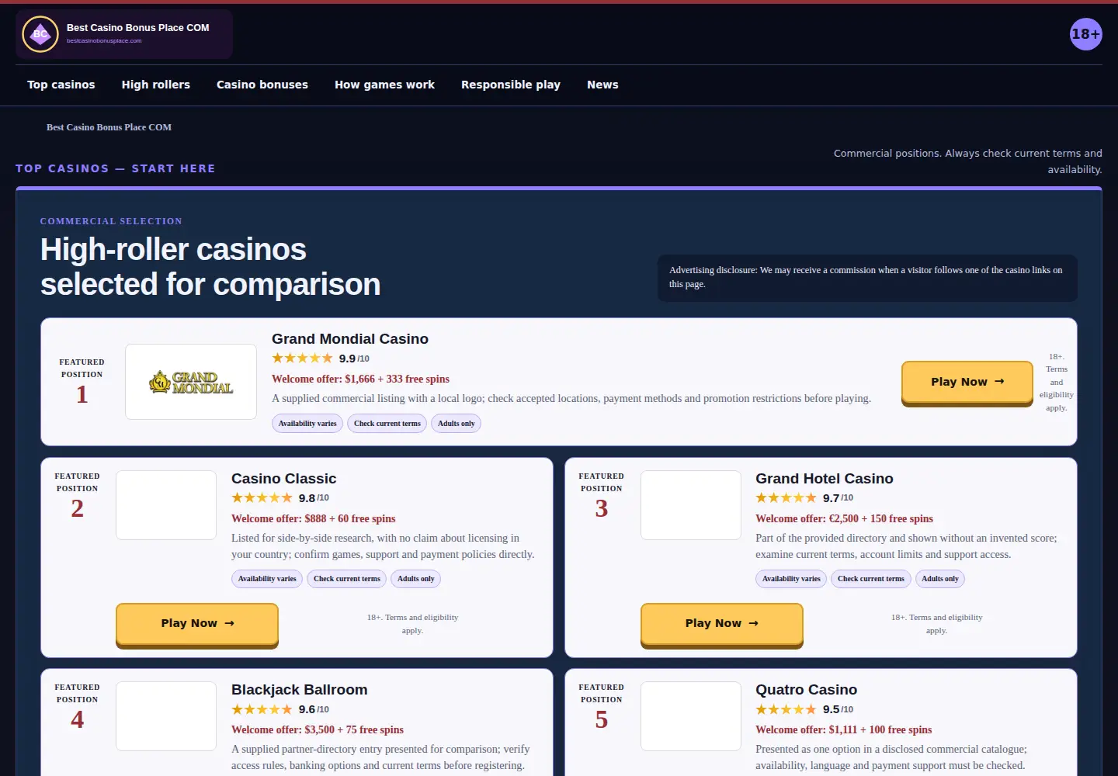Click Quatro Casino's star rating

pos(786,709)
